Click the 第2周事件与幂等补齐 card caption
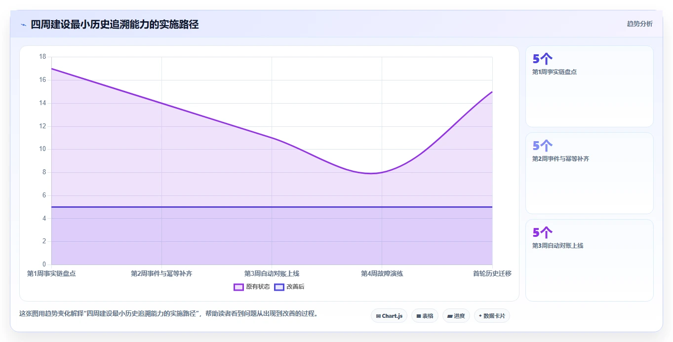 tap(560, 159)
